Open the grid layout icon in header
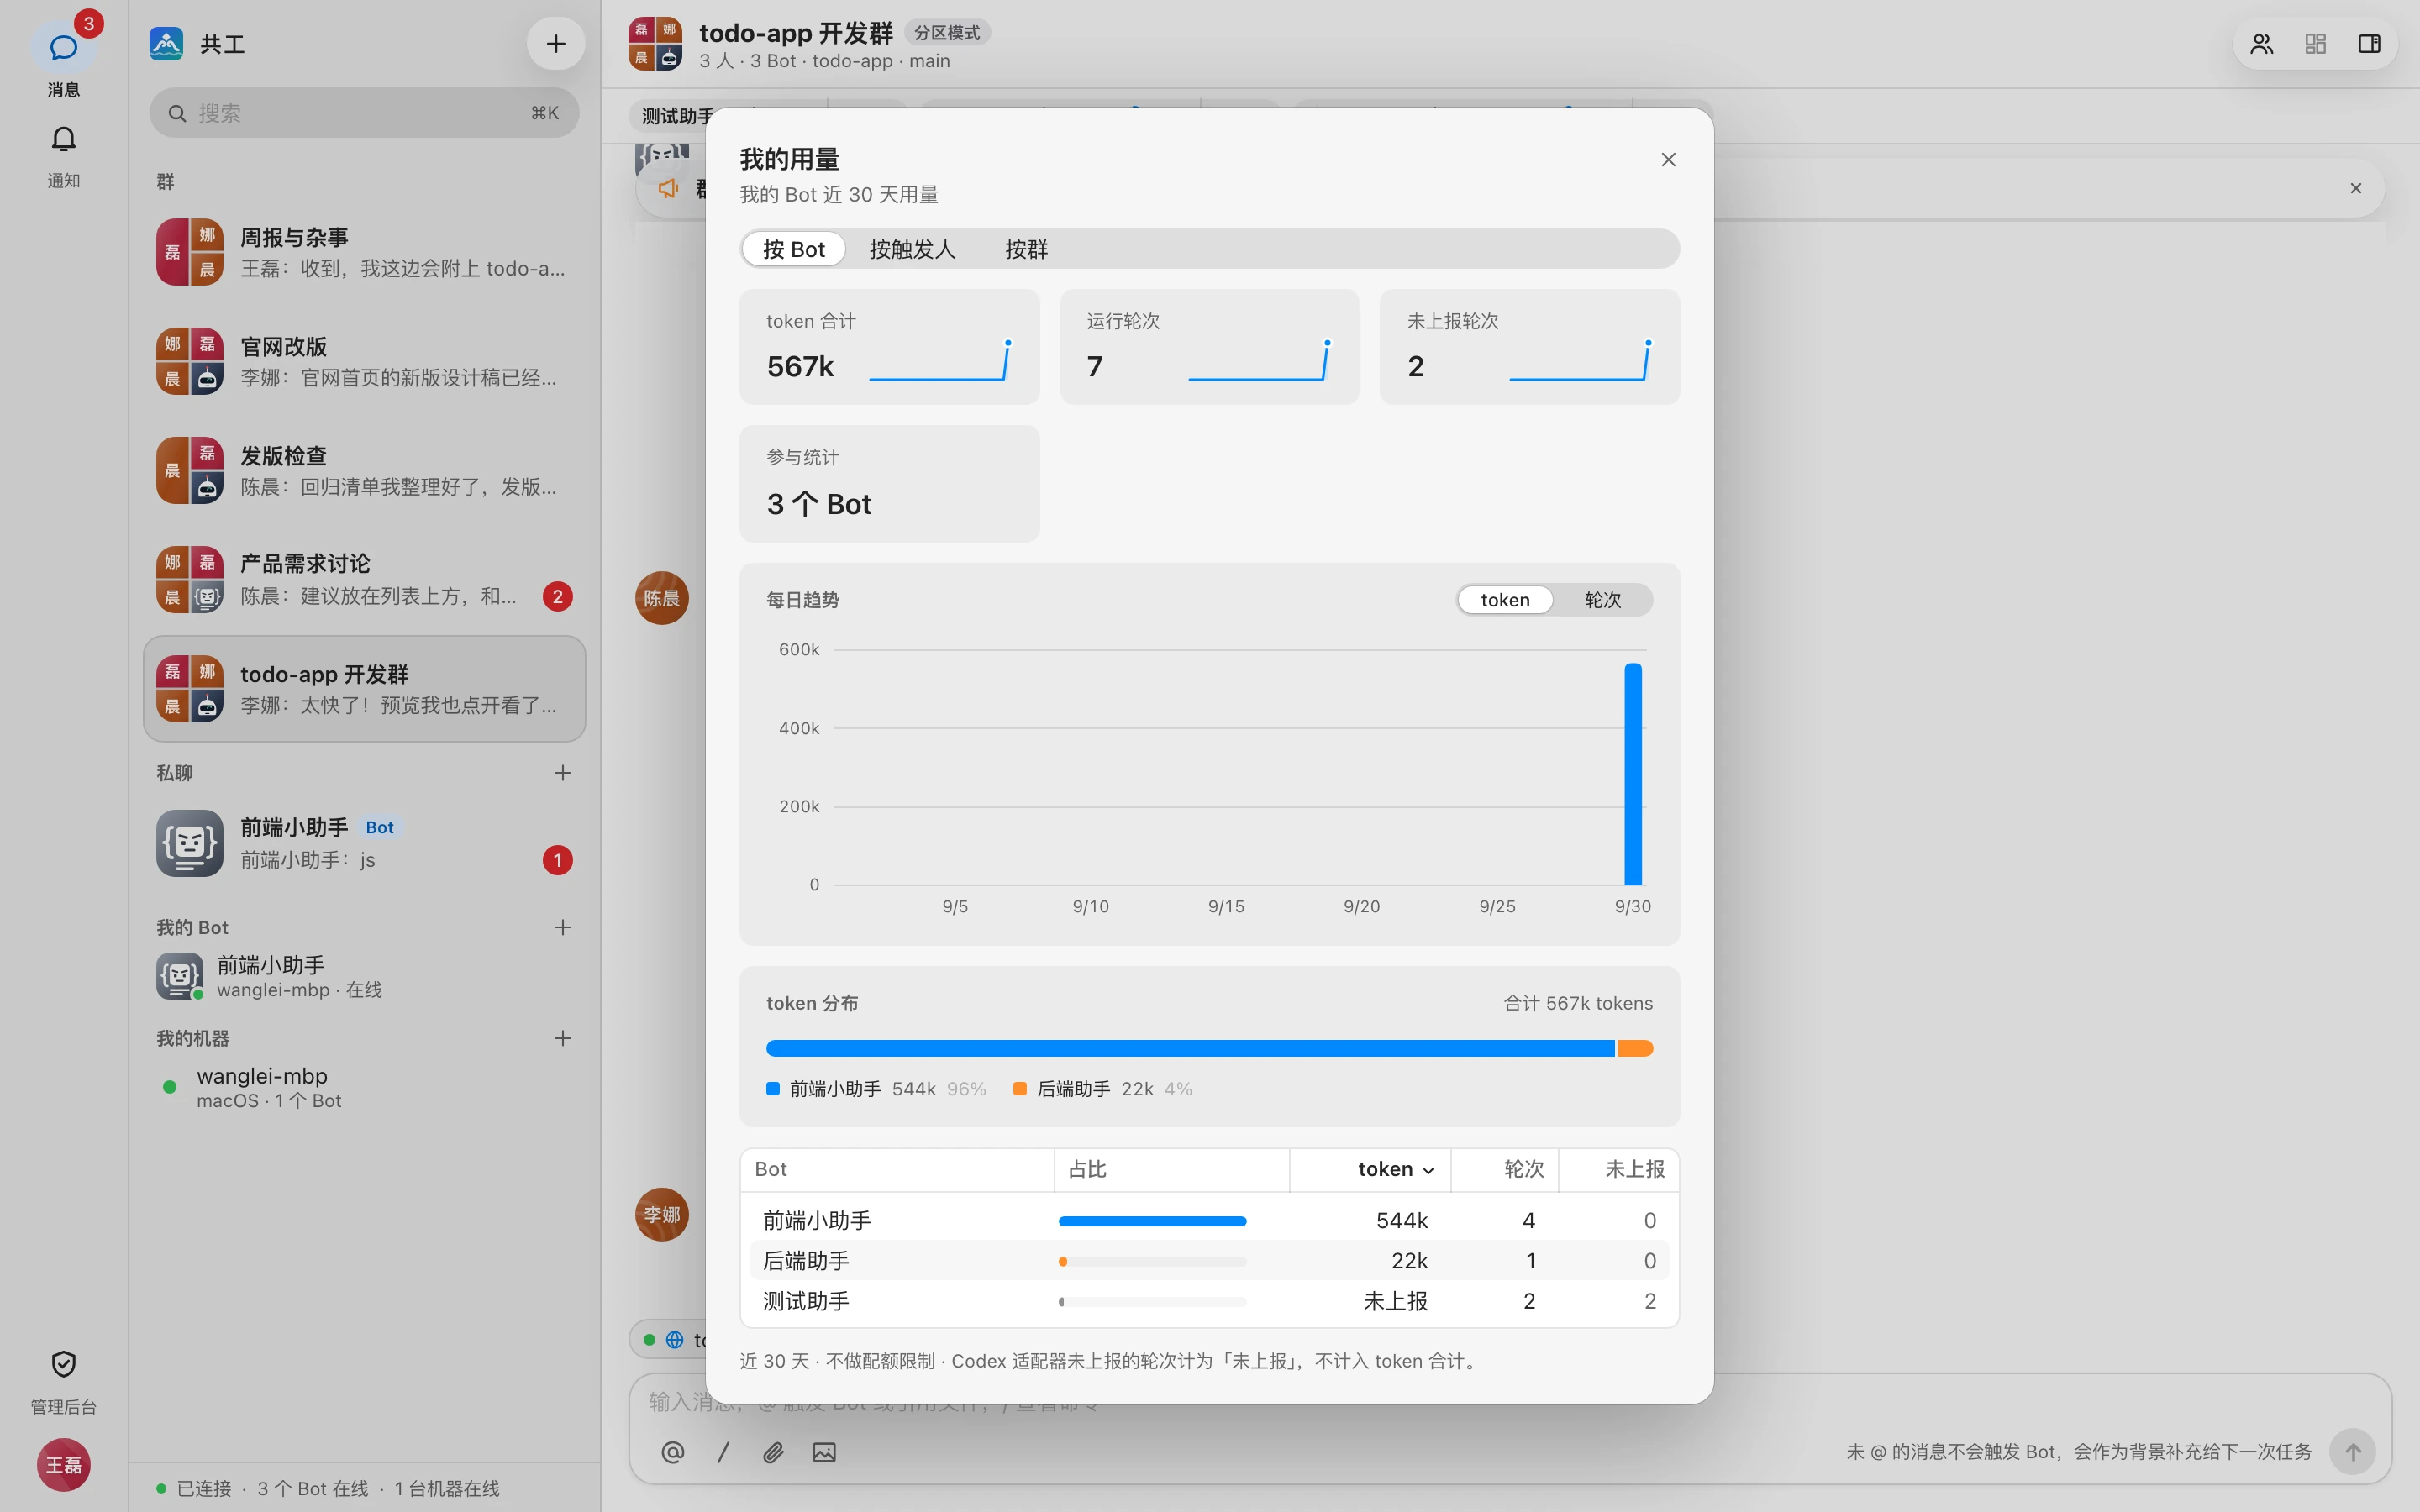The image size is (2420, 1512). coord(2316,44)
